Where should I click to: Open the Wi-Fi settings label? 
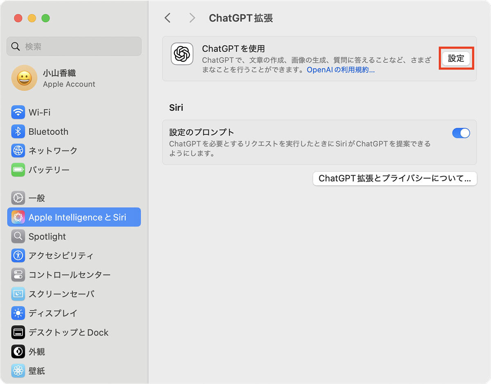40,112
